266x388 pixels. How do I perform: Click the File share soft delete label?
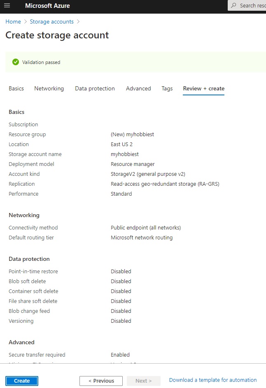tap(33, 301)
